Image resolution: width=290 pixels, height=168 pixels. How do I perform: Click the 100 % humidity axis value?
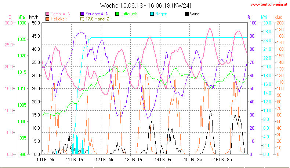[x=253, y=23]
